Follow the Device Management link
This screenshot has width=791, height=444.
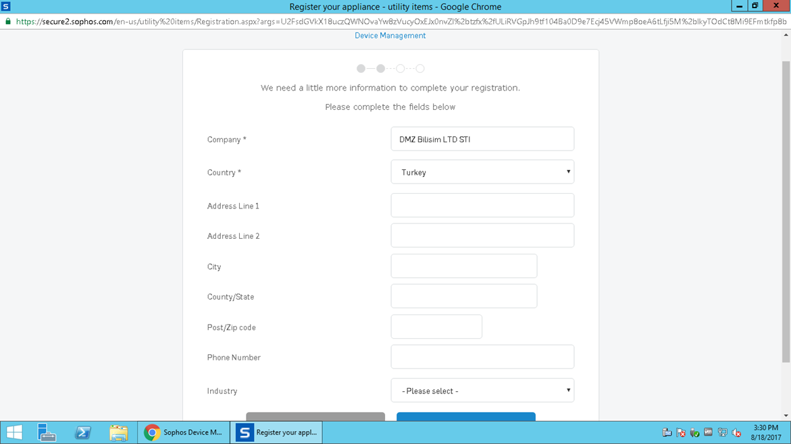click(390, 35)
